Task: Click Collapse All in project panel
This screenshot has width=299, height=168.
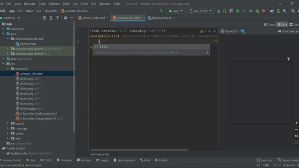Action: [x=57, y=18]
